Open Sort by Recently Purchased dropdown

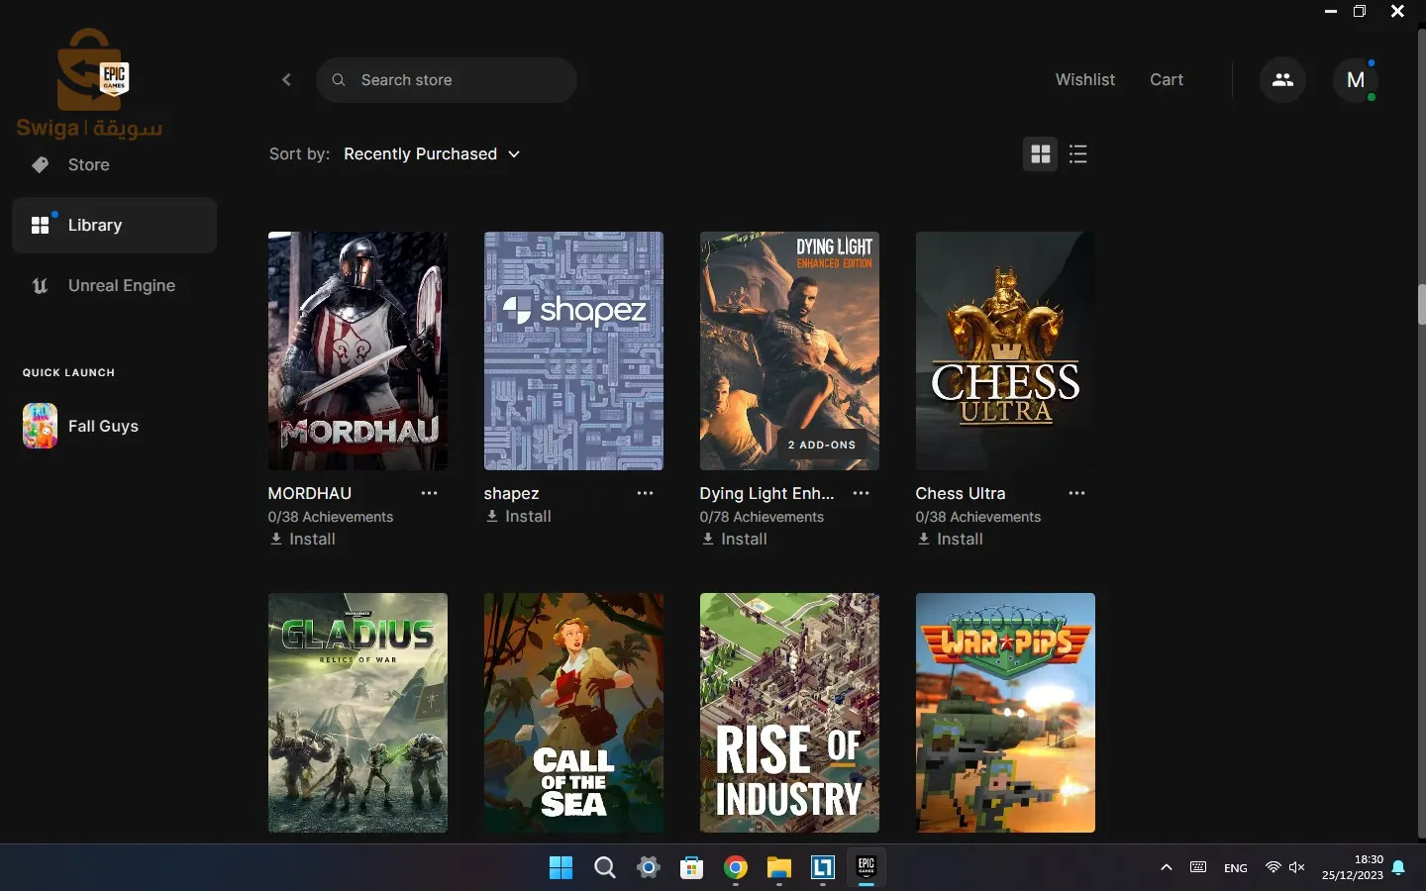[432, 154]
